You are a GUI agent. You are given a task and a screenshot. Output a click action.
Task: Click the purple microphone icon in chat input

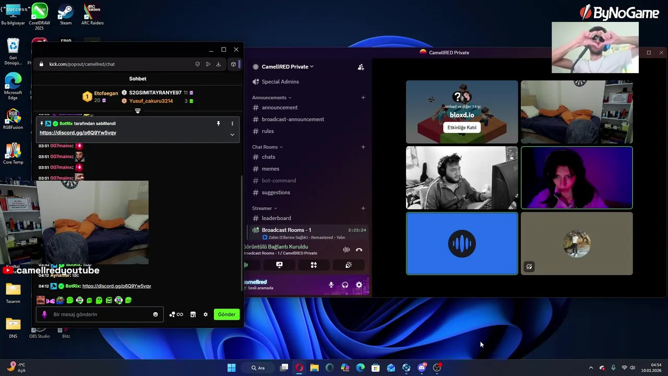tap(44, 314)
